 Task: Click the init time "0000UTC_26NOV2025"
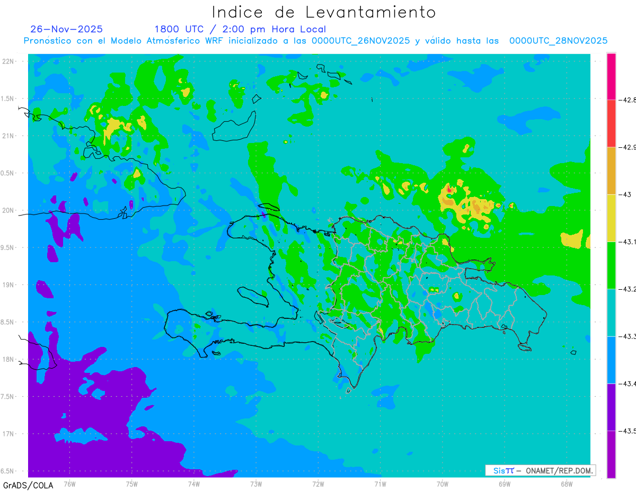[360, 41]
